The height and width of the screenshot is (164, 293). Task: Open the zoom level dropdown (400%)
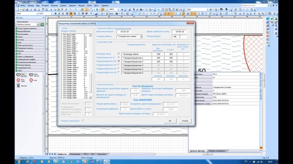(x=118, y=10)
